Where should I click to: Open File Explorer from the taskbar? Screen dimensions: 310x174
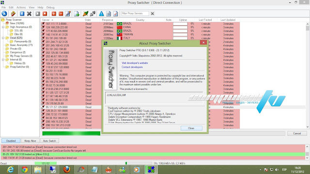pyautogui.click(x=38, y=170)
